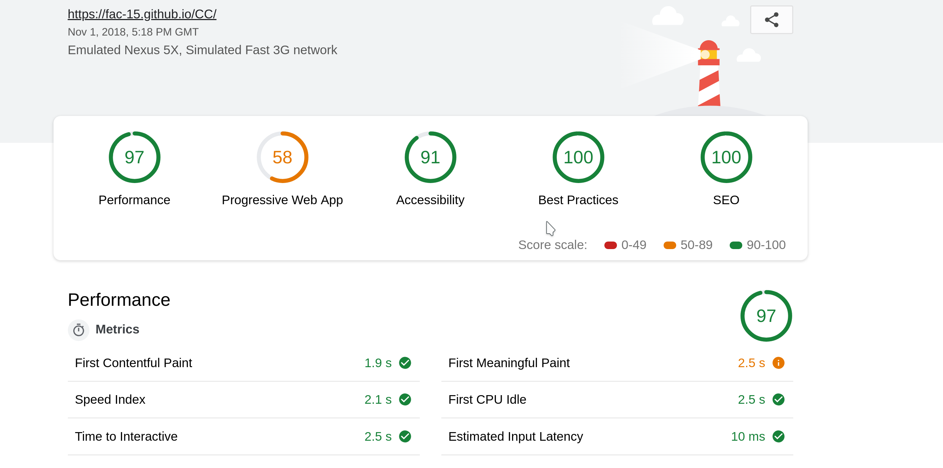Expand the First Contentful Paint metric row

tap(133, 363)
